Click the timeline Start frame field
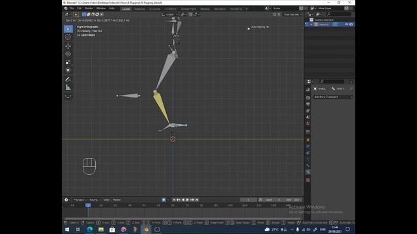The width and height of the screenshot is (417, 234). pyautogui.click(x=274, y=200)
